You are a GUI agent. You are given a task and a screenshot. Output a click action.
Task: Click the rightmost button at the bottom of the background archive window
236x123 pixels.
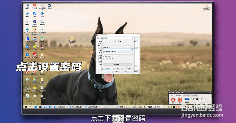pyautogui.click(x=135, y=72)
